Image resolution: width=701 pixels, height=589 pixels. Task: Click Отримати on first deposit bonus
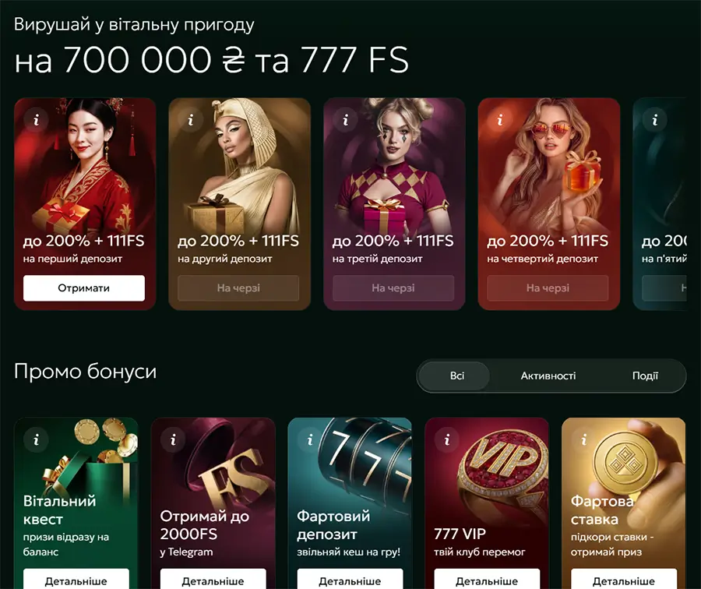(x=84, y=288)
